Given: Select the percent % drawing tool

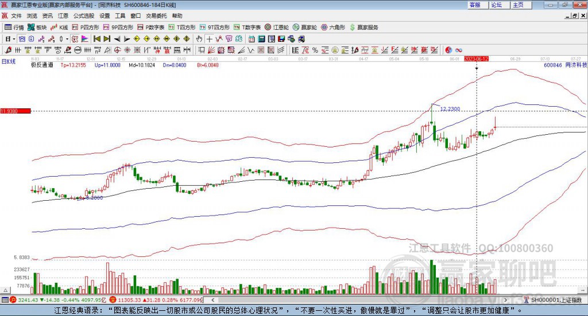Looking at the screenshot, I should 315,50.
